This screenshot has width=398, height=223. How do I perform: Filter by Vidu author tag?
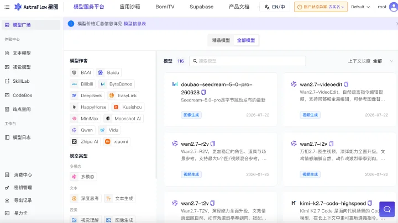click(x=109, y=130)
